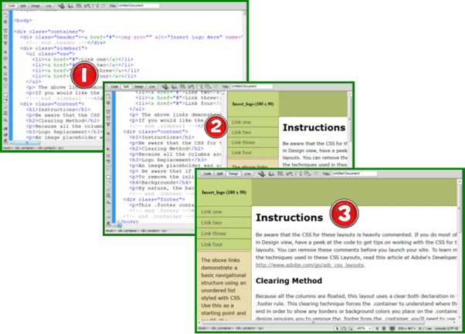
Task: Click Code button in the Split view window
Action: [x=114, y=86]
